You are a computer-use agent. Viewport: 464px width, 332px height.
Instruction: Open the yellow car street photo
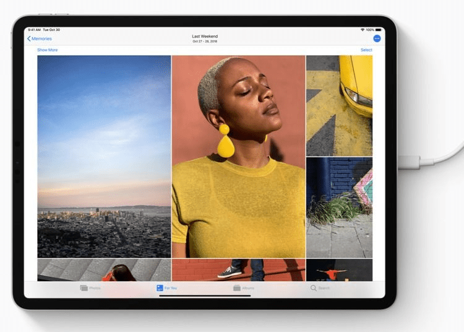pos(340,106)
